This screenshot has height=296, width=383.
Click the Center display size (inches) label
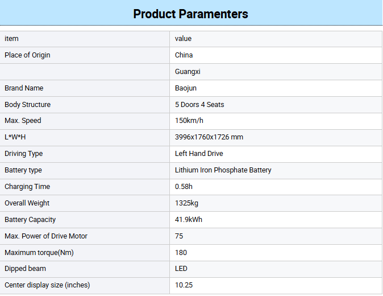click(x=47, y=285)
